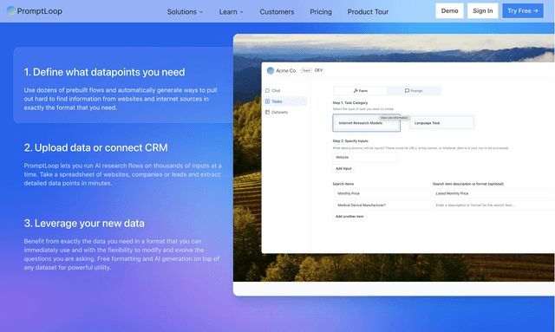Screen dimensions: 555x332
Task: Click the Step 2: Specify Inputs heading
Action: coord(350,141)
